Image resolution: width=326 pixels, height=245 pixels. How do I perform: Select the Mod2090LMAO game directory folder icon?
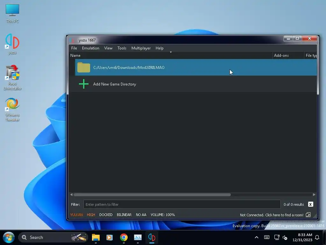tap(84, 67)
